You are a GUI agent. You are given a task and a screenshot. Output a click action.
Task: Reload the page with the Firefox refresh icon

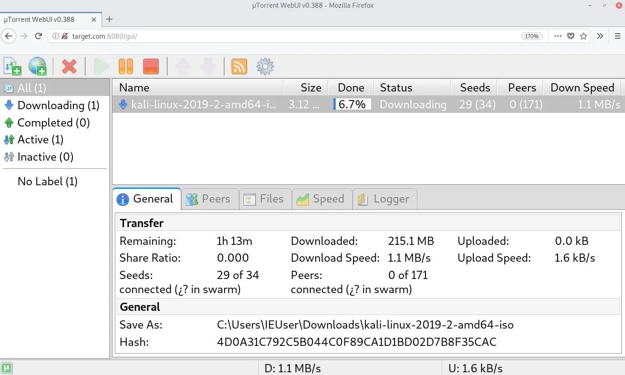pos(39,36)
